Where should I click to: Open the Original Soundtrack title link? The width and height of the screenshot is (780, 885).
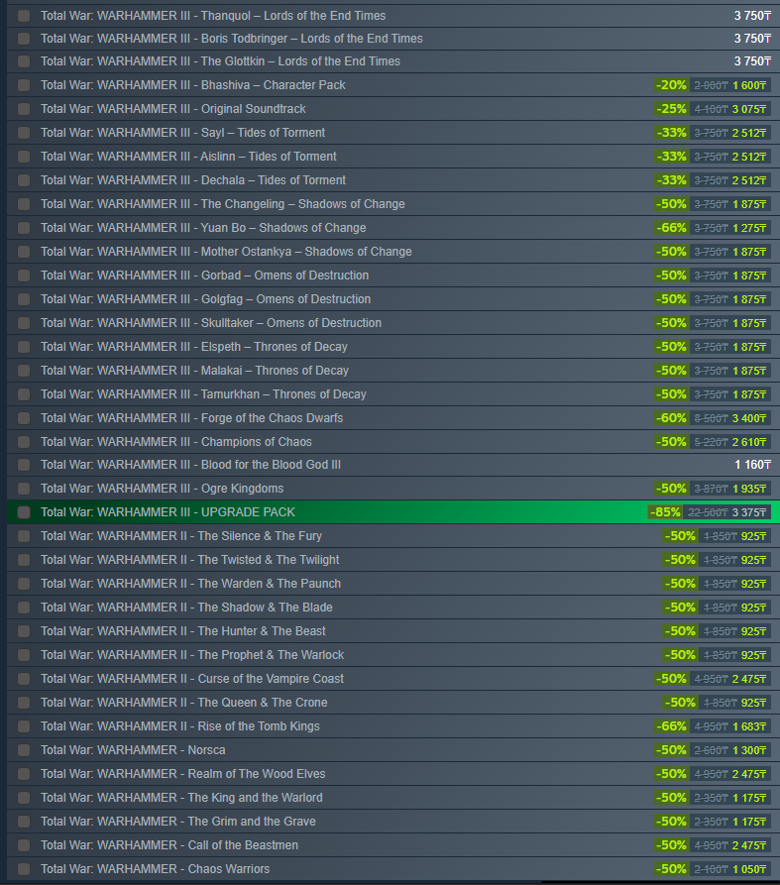(x=173, y=109)
